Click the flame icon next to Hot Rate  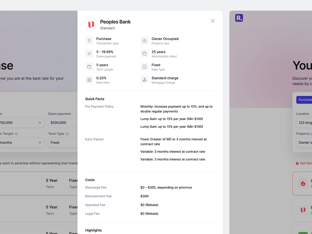[297, 163]
